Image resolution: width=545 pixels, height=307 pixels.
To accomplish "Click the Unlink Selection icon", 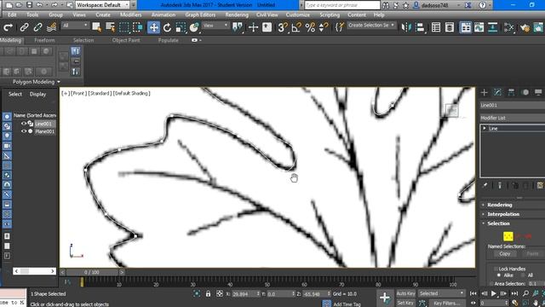I will [x=37, y=27].
